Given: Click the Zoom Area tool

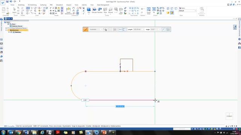Looking at the screenshot, I should coord(149,11).
